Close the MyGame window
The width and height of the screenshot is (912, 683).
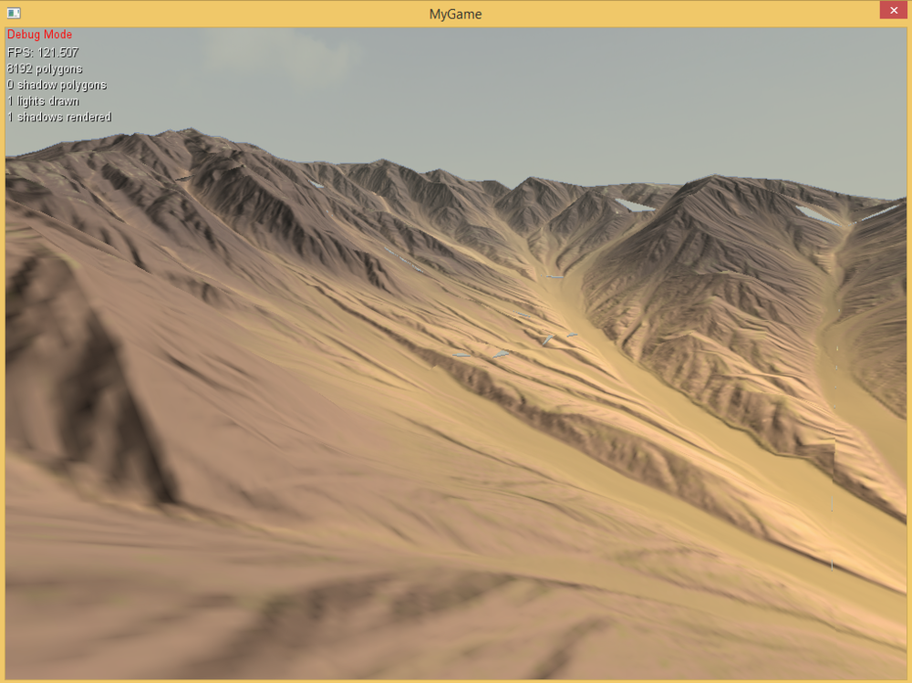(892, 11)
